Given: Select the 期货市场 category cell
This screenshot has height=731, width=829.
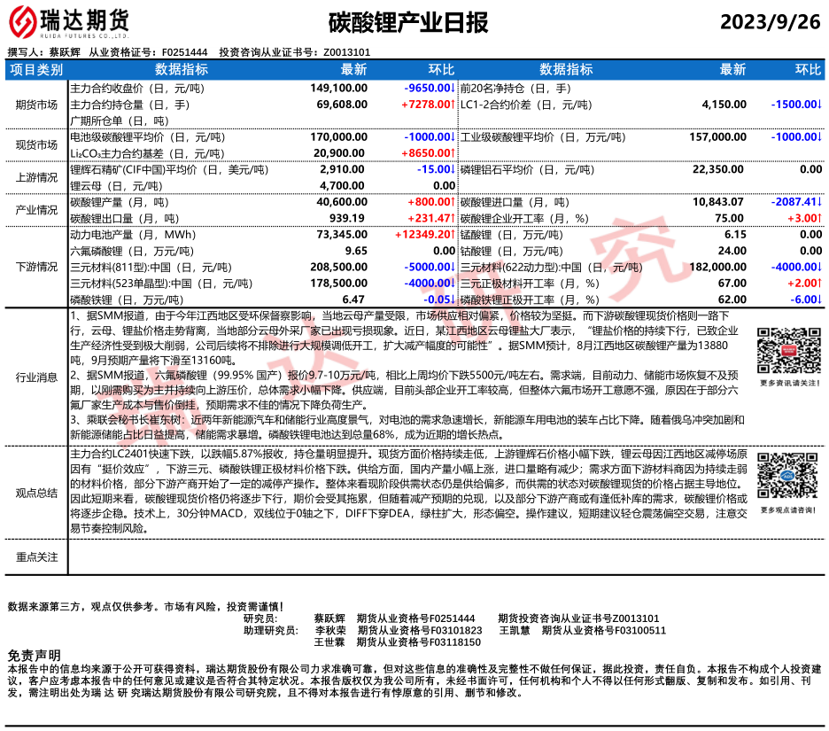Looking at the screenshot, I should (36, 105).
